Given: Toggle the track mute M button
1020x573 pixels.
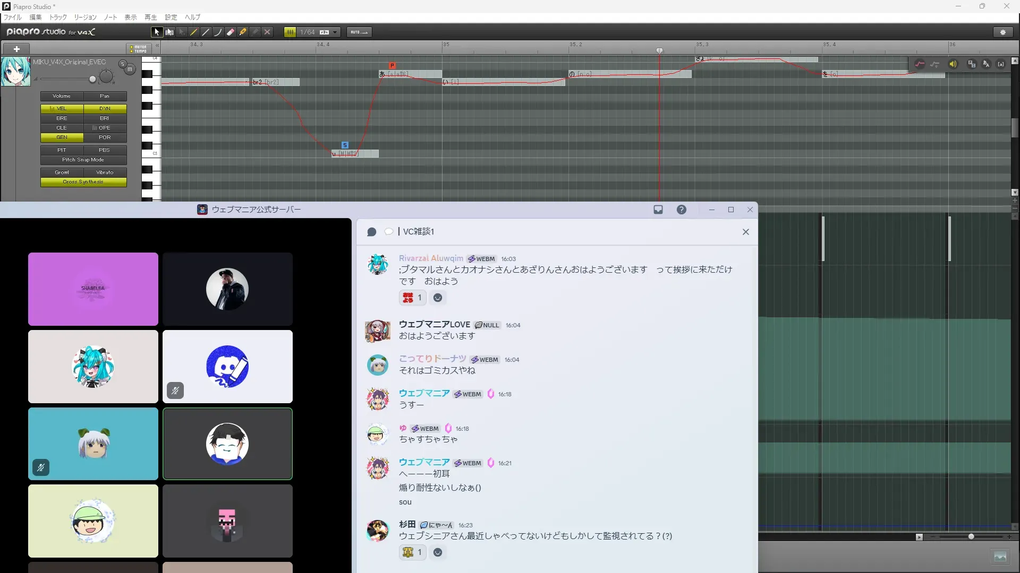Looking at the screenshot, I should [130, 70].
